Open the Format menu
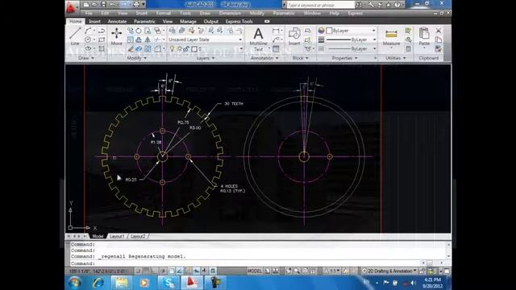The width and height of the screenshot is (516, 290). click(x=163, y=13)
